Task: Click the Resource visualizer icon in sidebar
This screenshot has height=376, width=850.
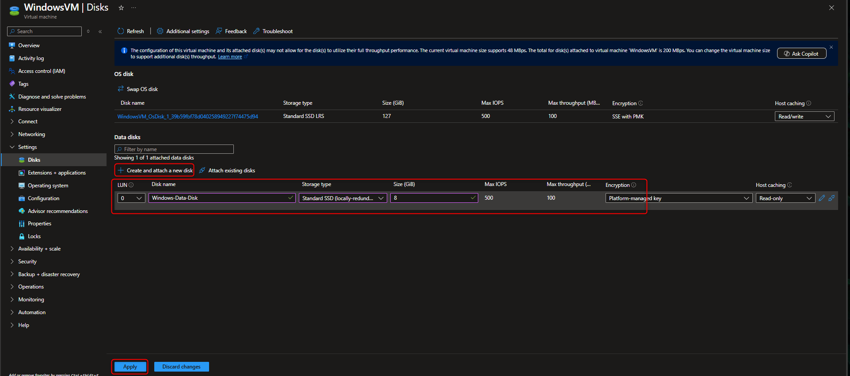Action: [x=12, y=109]
